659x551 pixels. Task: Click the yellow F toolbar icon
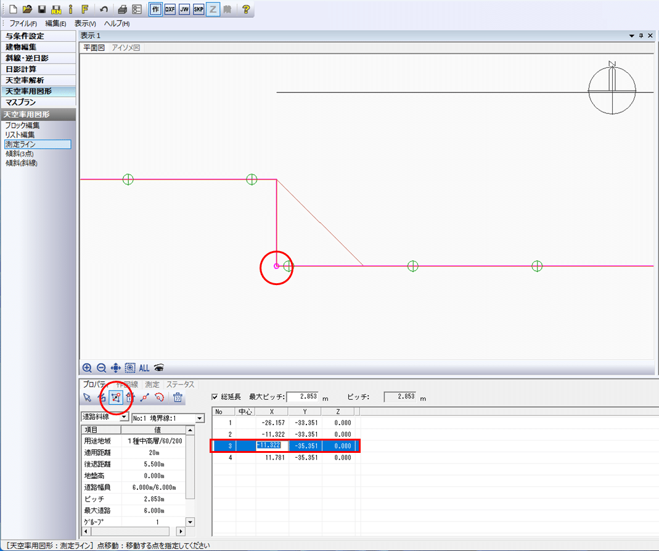[84, 9]
